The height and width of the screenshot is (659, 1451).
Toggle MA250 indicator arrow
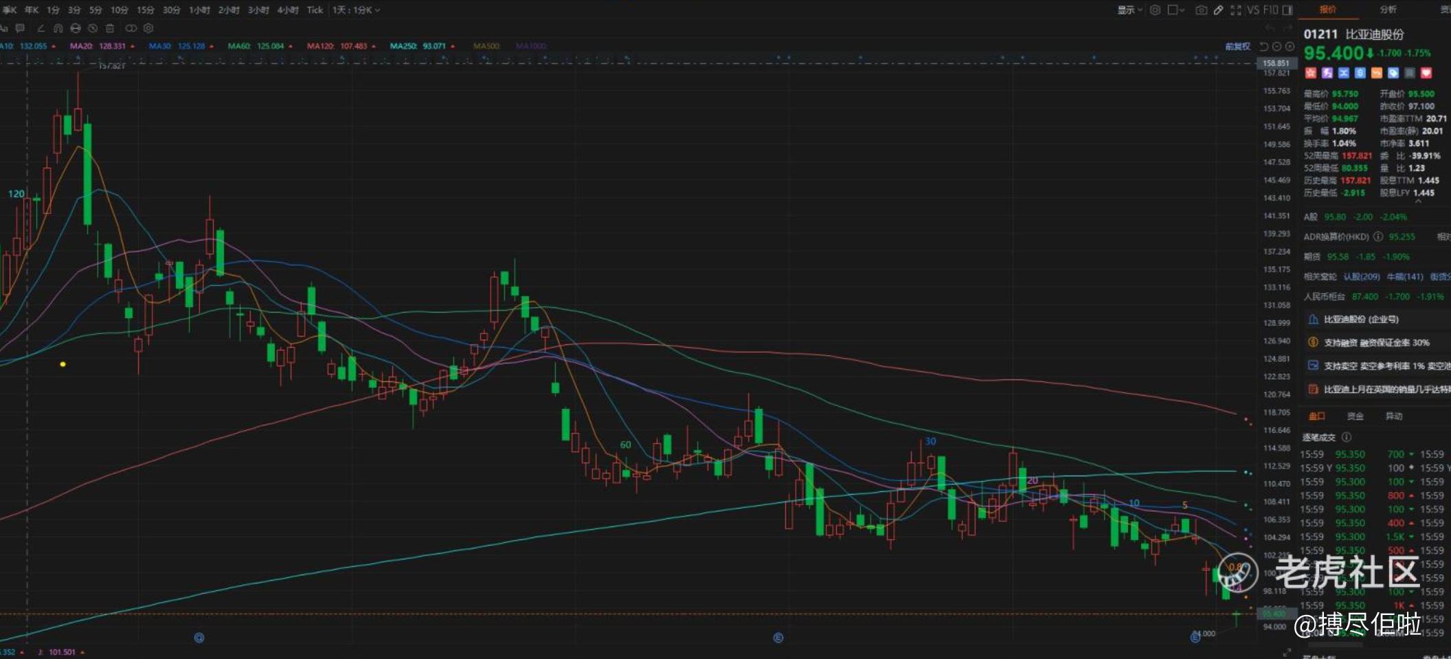point(452,46)
